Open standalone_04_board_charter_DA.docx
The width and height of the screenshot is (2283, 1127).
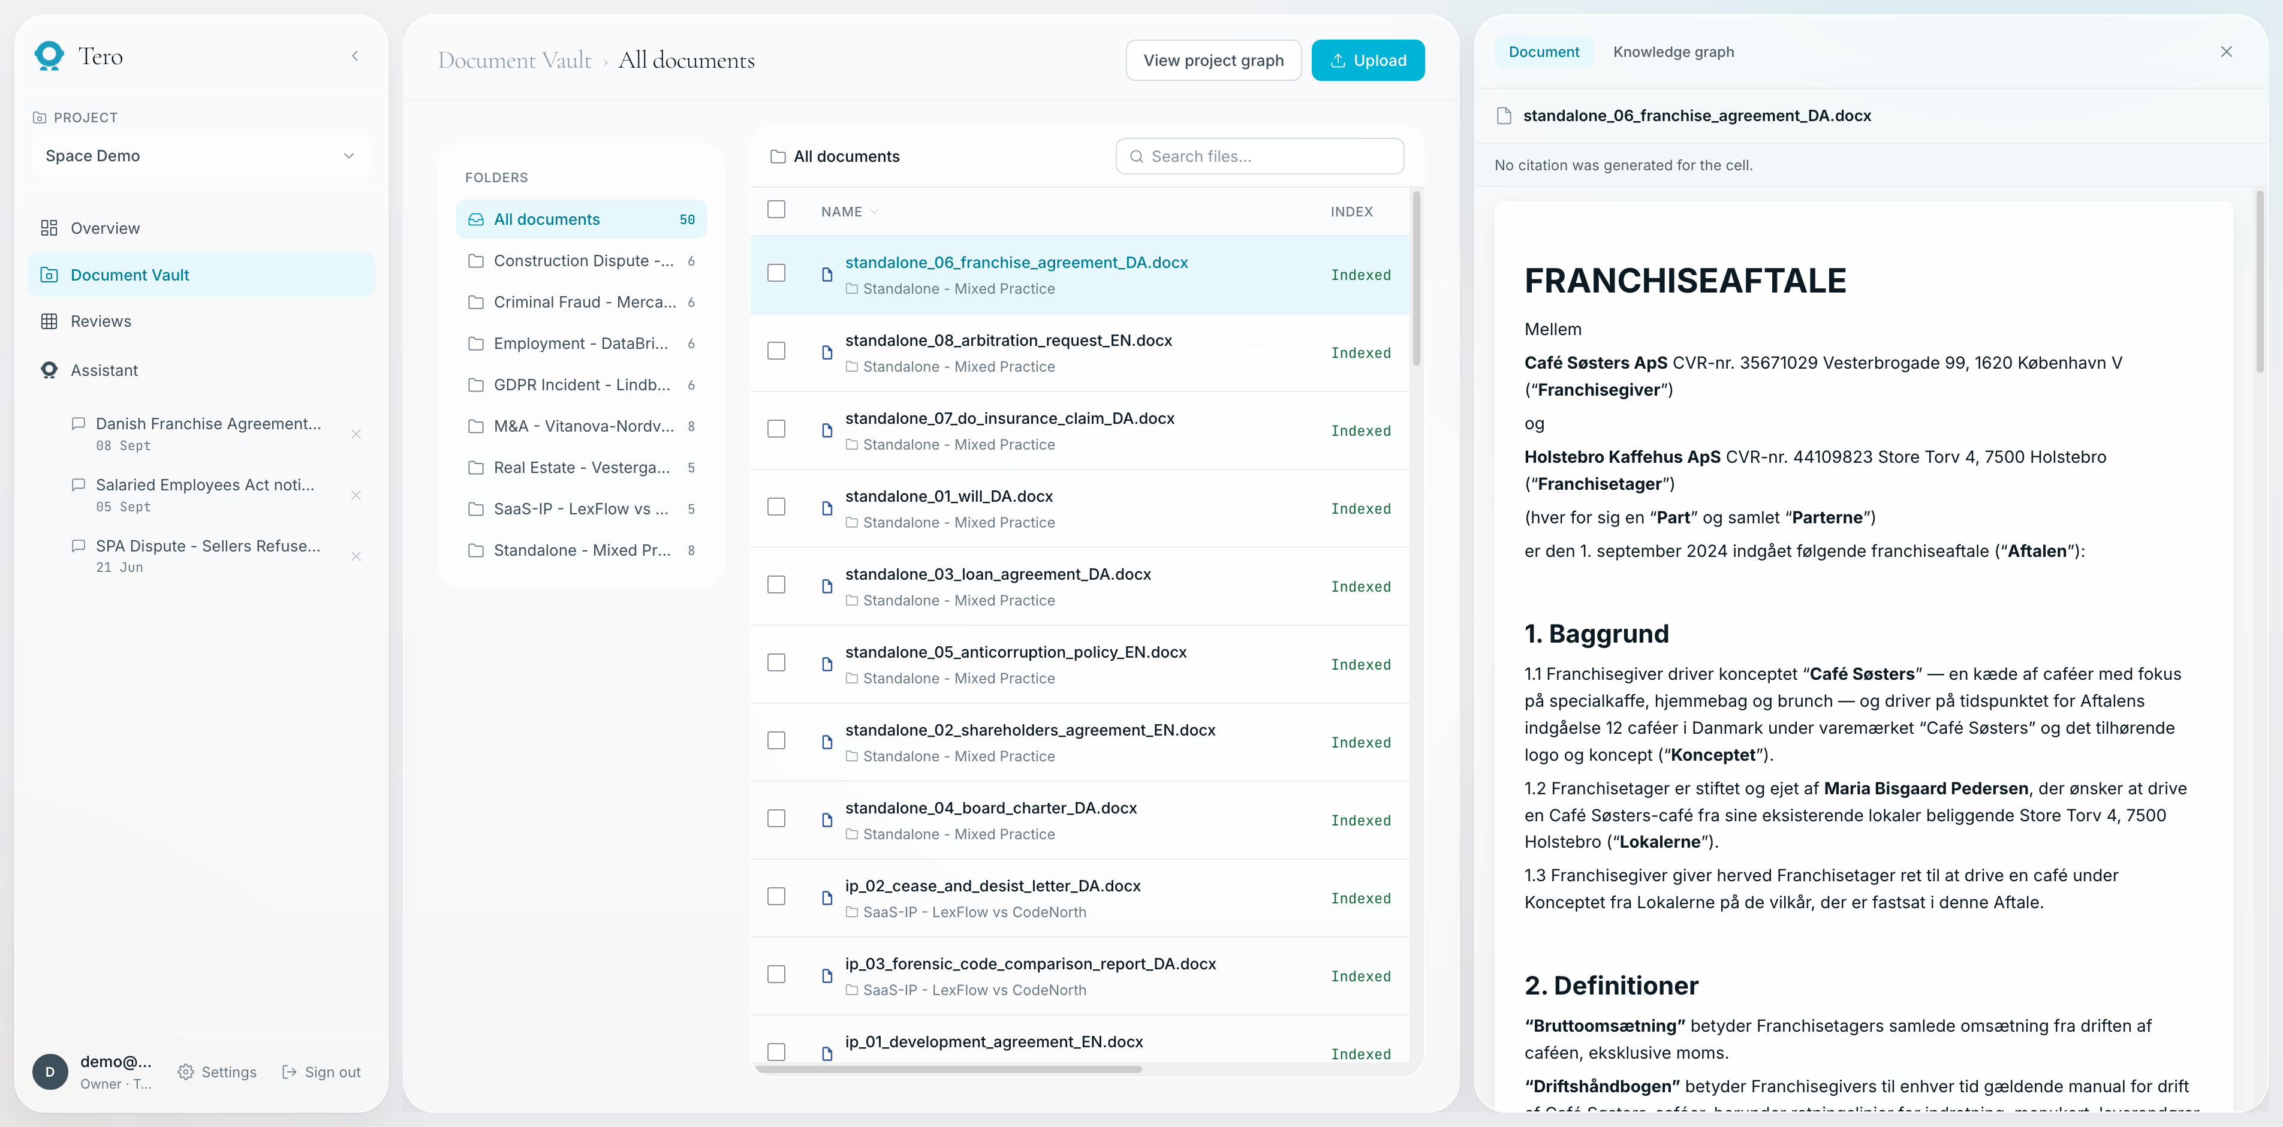pyautogui.click(x=991, y=808)
